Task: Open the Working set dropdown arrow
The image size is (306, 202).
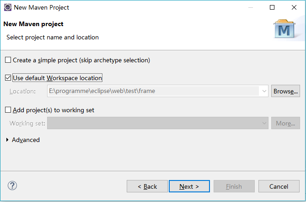Action: pos(264,123)
